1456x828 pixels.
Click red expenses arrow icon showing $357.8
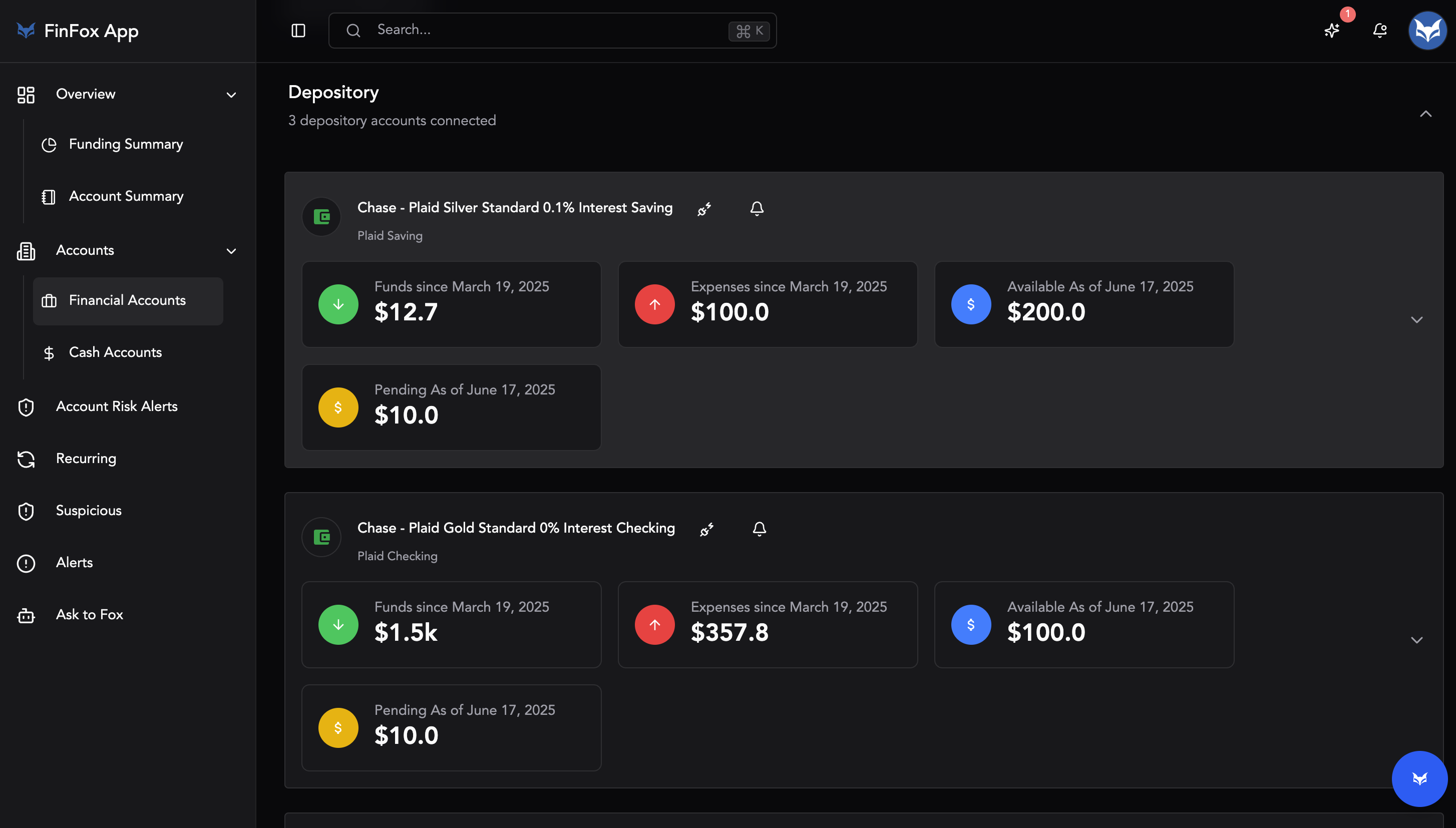(x=654, y=624)
